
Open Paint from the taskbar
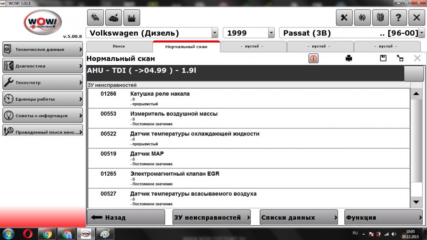coord(105,234)
